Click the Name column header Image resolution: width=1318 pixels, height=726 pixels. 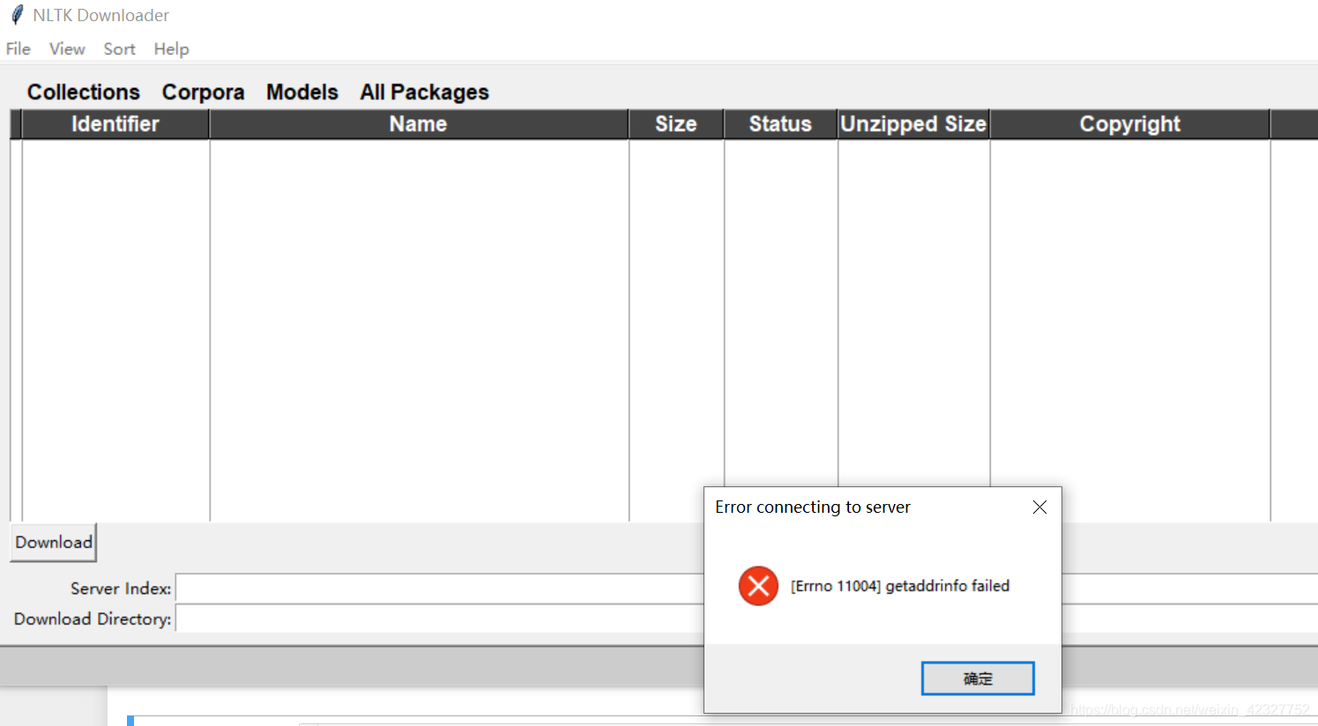coord(419,124)
